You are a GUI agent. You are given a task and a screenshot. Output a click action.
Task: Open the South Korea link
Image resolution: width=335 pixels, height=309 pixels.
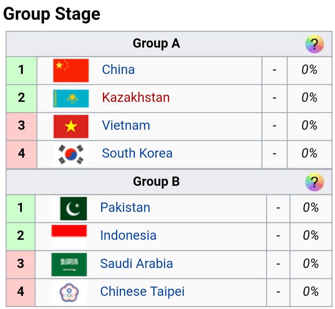pyautogui.click(x=137, y=153)
